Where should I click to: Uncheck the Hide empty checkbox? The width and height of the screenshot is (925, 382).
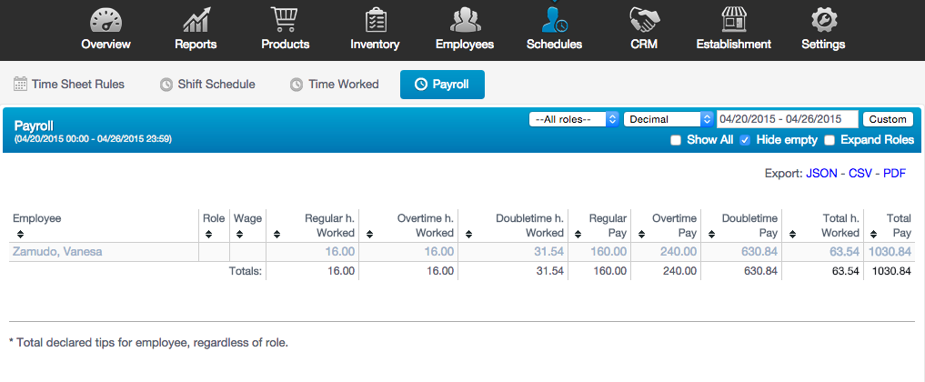pyautogui.click(x=745, y=140)
